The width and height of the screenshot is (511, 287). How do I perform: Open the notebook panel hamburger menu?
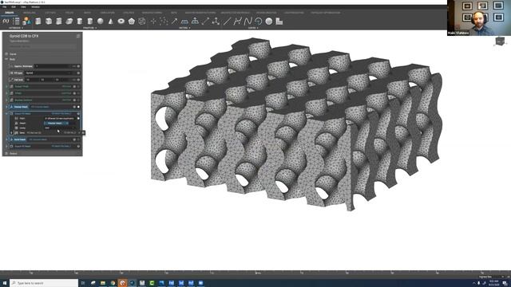click(x=78, y=36)
